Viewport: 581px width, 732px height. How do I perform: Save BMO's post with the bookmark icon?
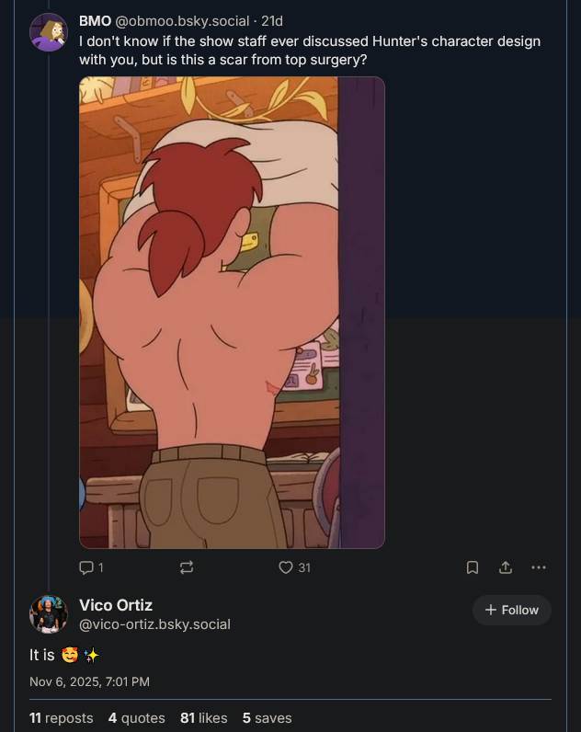coord(473,567)
